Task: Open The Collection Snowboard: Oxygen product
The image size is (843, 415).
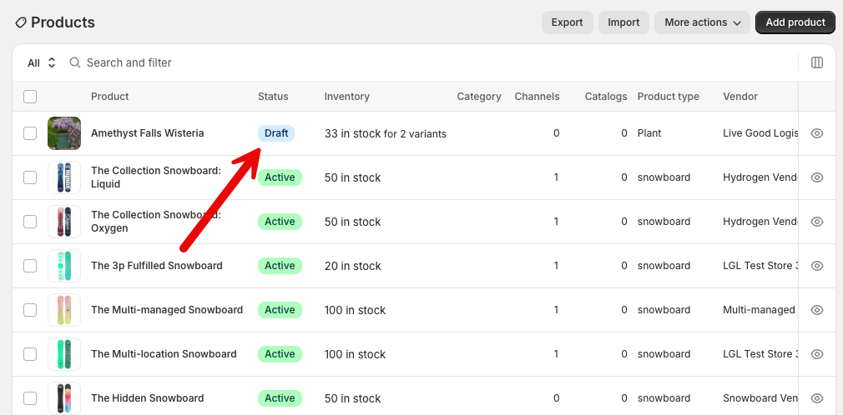Action: (156, 221)
